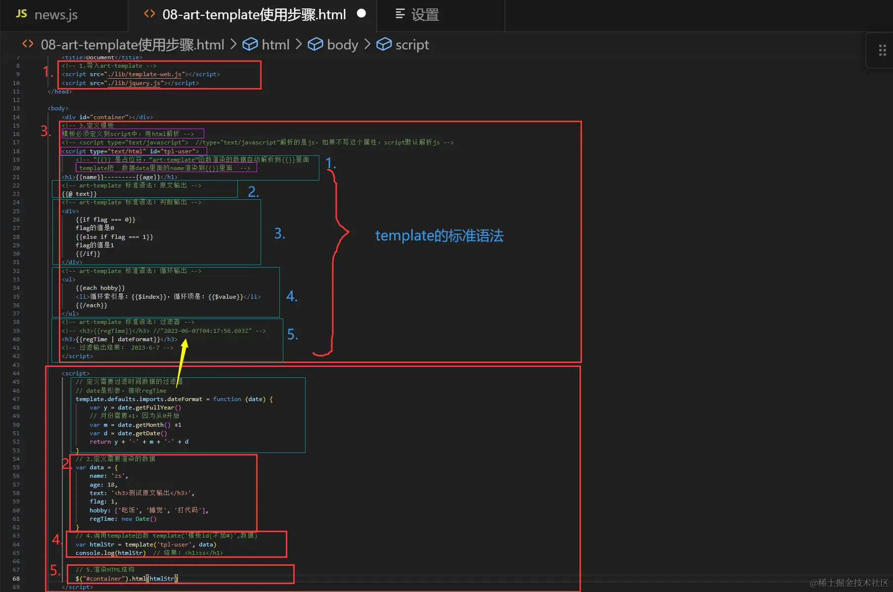Image resolution: width=893 pixels, height=592 pixels.
Task: Click the var data = { line
Action: coord(97,467)
